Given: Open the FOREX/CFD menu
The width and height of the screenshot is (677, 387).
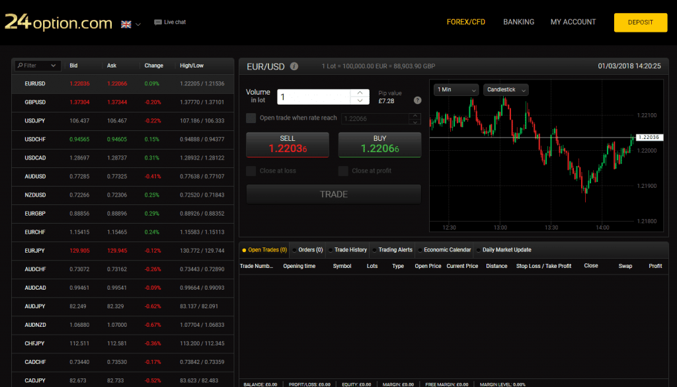Looking at the screenshot, I should tap(466, 22).
